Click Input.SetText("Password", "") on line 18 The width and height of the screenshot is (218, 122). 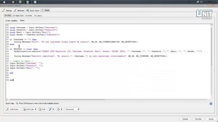click(27, 66)
